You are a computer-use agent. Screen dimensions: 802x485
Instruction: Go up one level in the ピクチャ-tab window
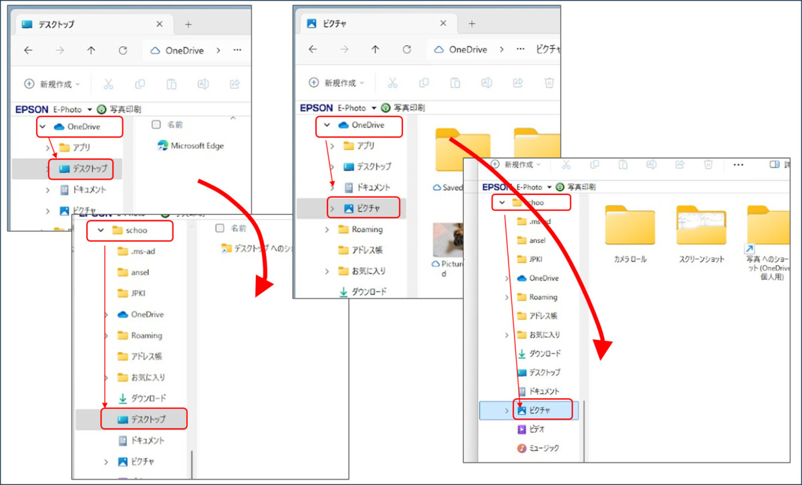point(375,49)
